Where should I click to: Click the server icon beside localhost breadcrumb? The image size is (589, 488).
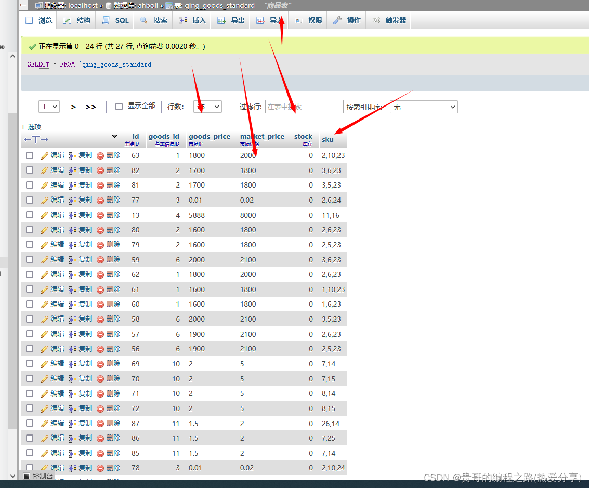(38, 6)
